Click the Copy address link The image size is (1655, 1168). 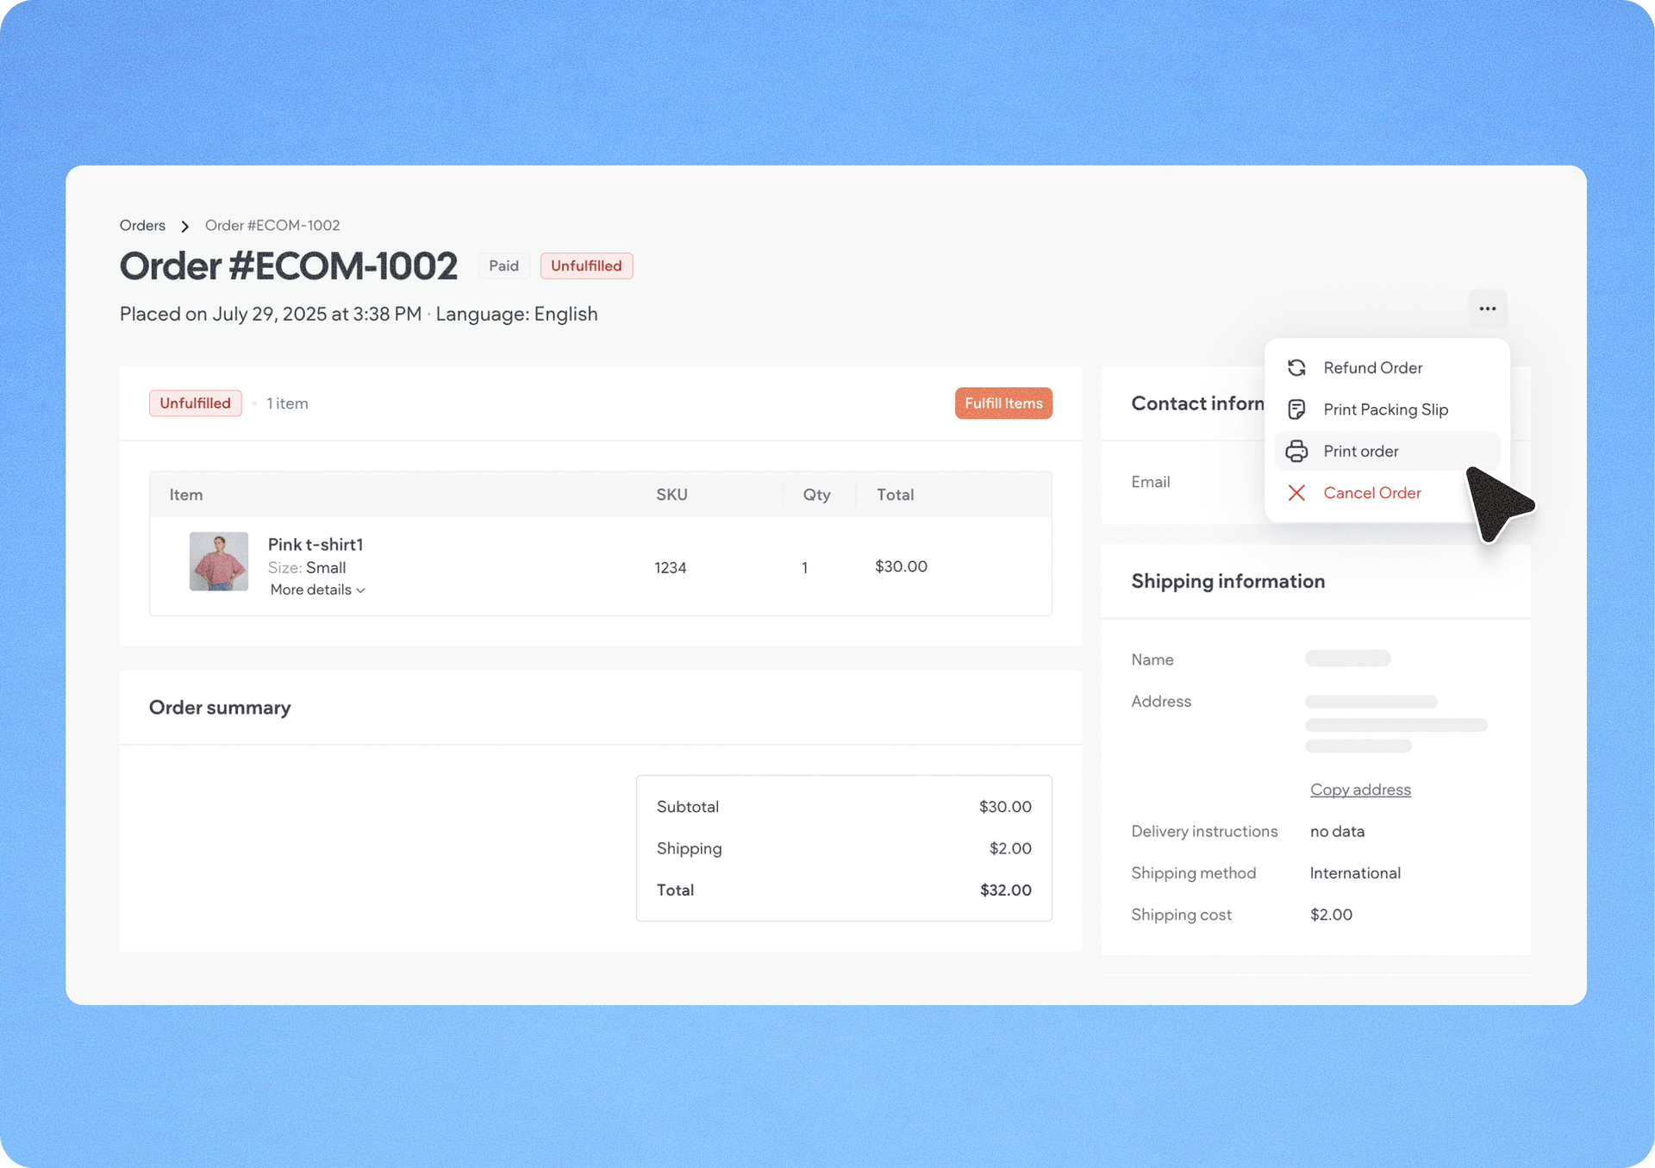click(1359, 790)
